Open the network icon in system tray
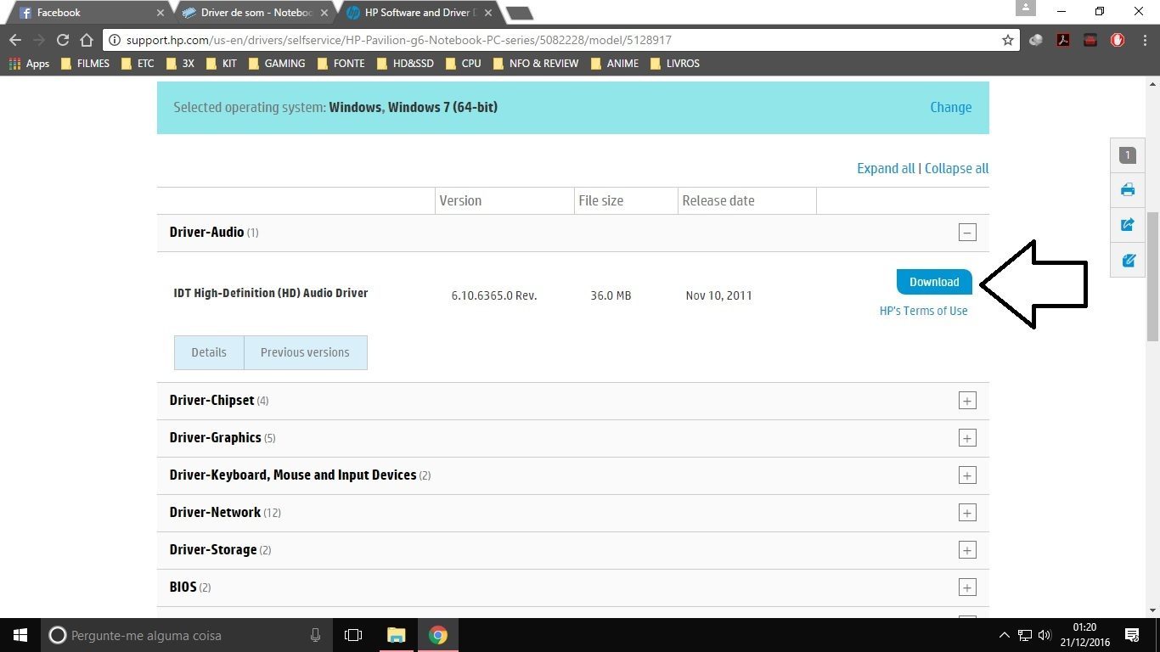This screenshot has width=1160, height=652. 1025,635
